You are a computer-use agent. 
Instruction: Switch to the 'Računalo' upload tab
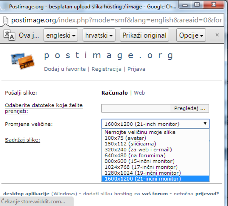coord(115,93)
